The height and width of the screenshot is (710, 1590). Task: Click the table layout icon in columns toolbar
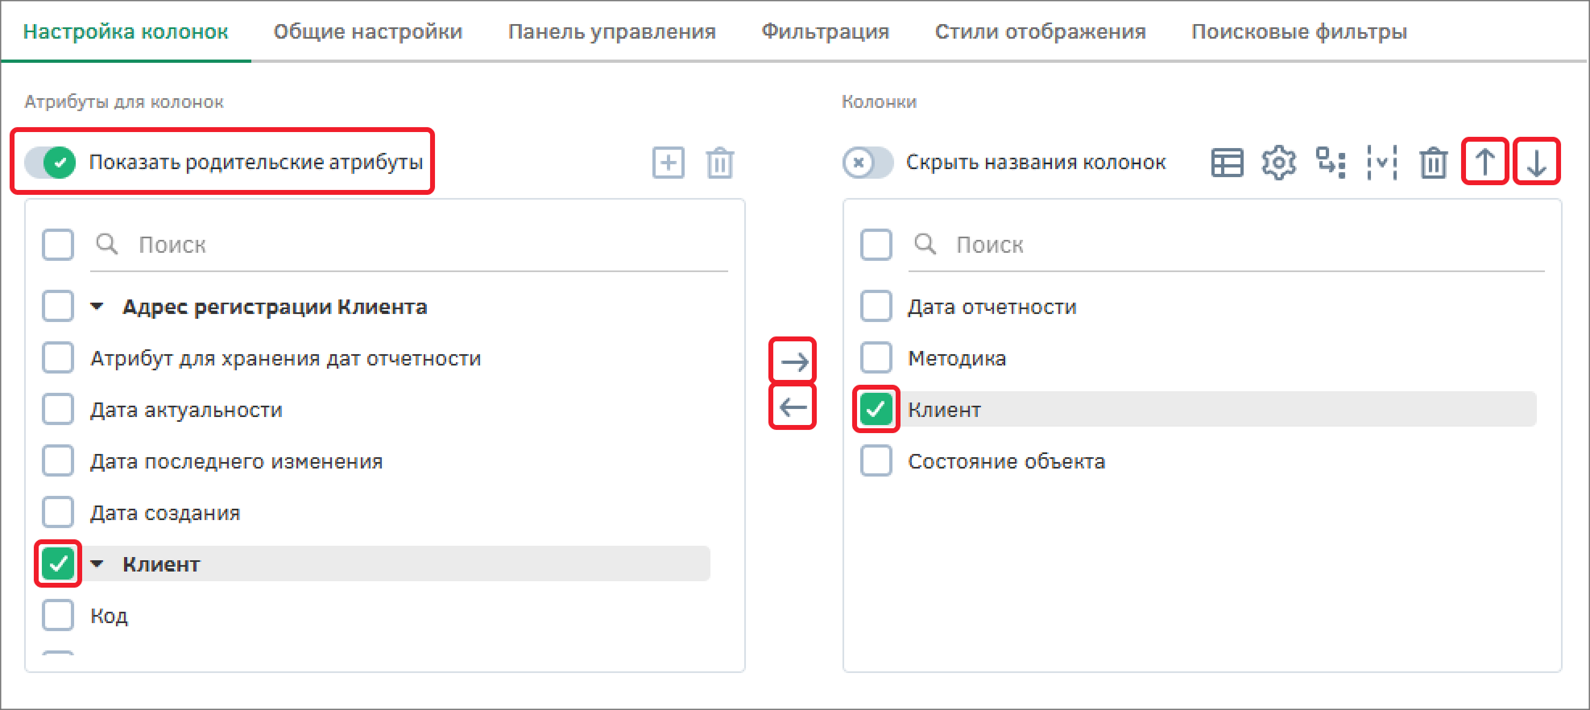click(x=1227, y=163)
